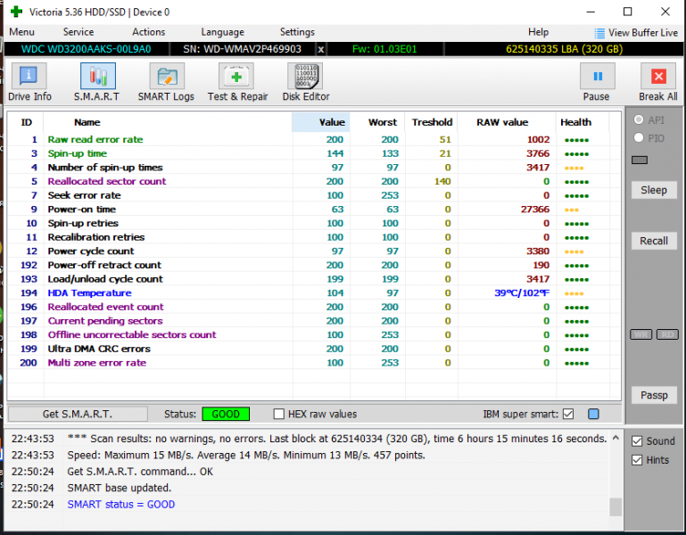The image size is (686, 535).
Task: Switch to Test & Repair
Action: point(236,82)
